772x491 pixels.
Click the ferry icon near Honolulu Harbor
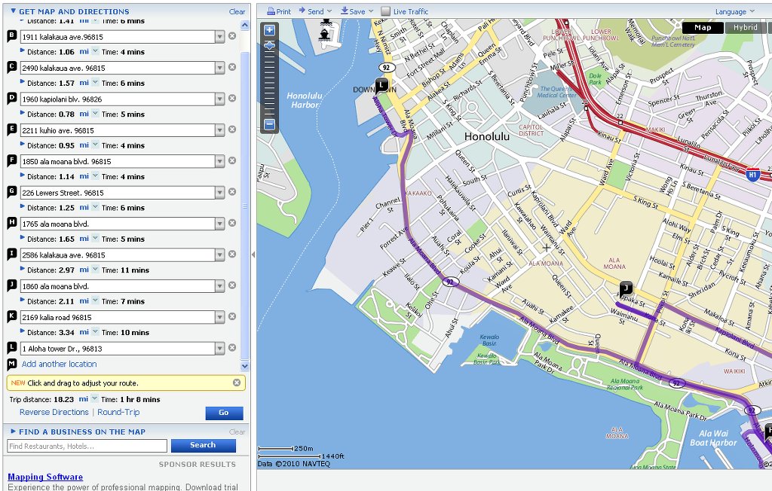324,35
